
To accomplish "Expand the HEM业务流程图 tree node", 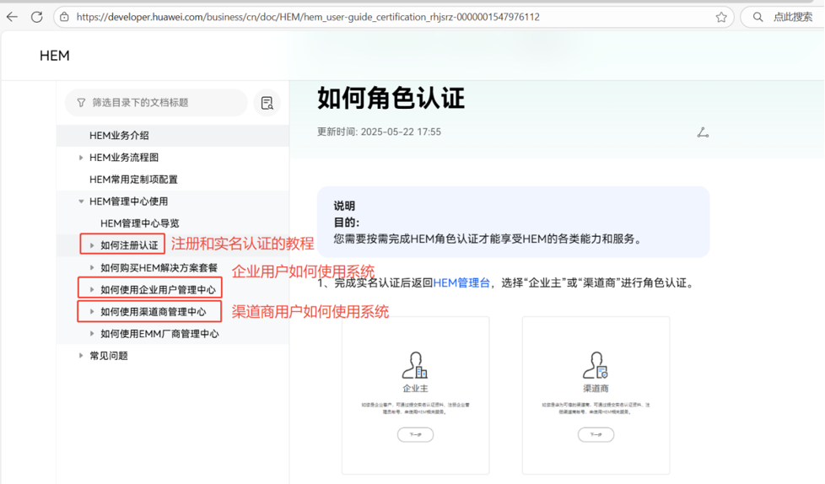I will pyautogui.click(x=81, y=158).
